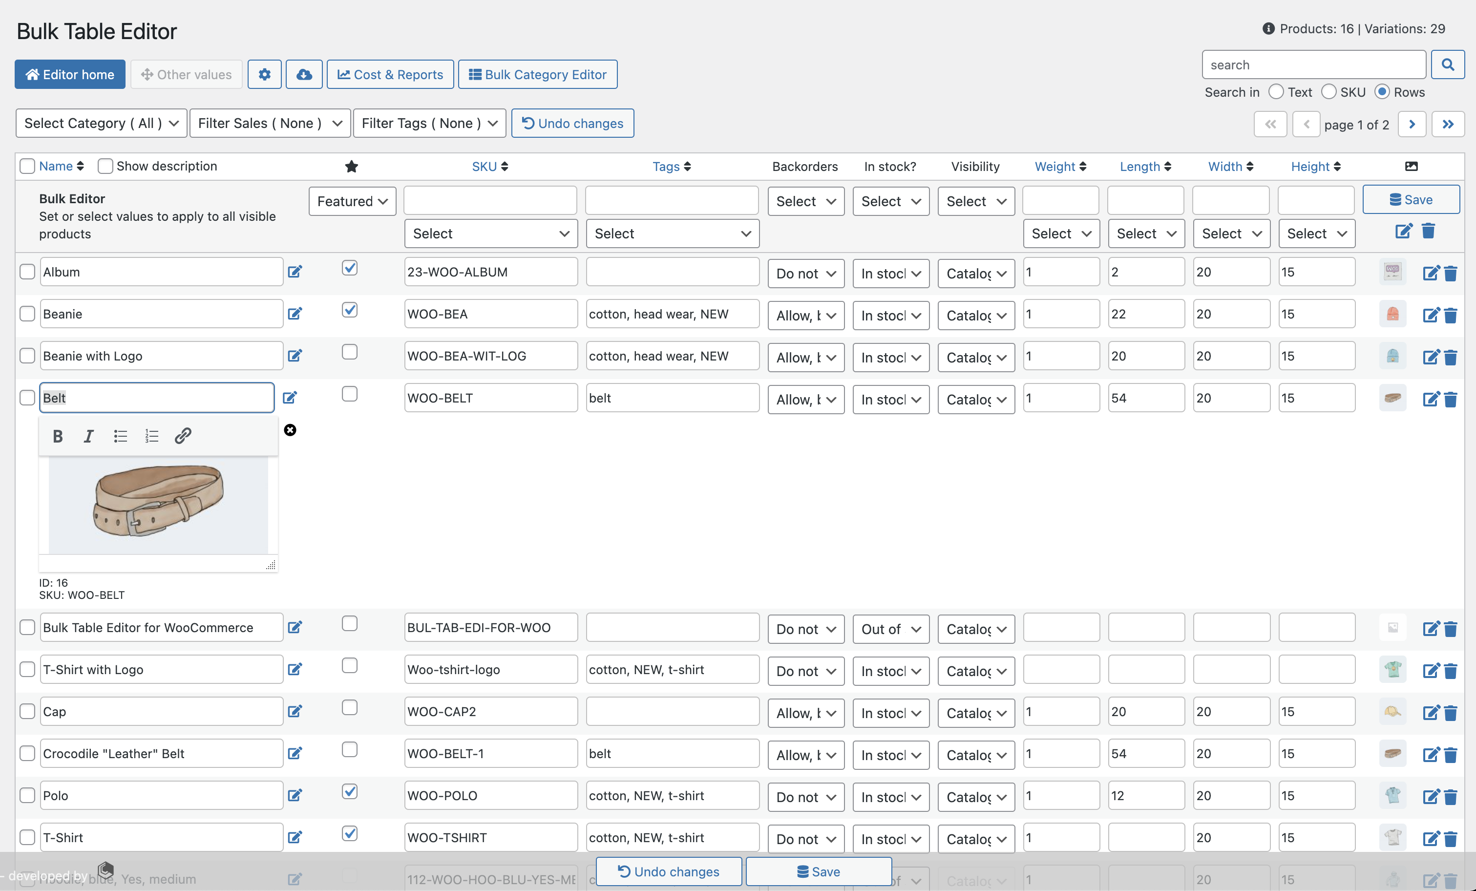Open the Filter Tags ( None ) dropdown
Viewport: 1476px width, 891px height.
(429, 123)
